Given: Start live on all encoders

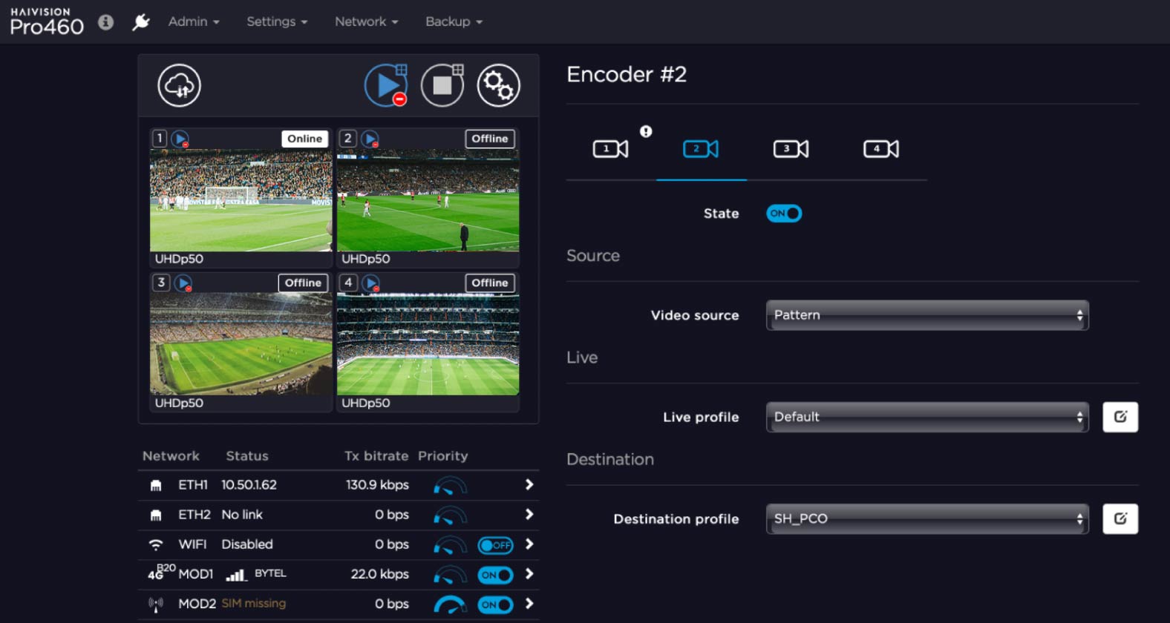Looking at the screenshot, I should pos(385,85).
